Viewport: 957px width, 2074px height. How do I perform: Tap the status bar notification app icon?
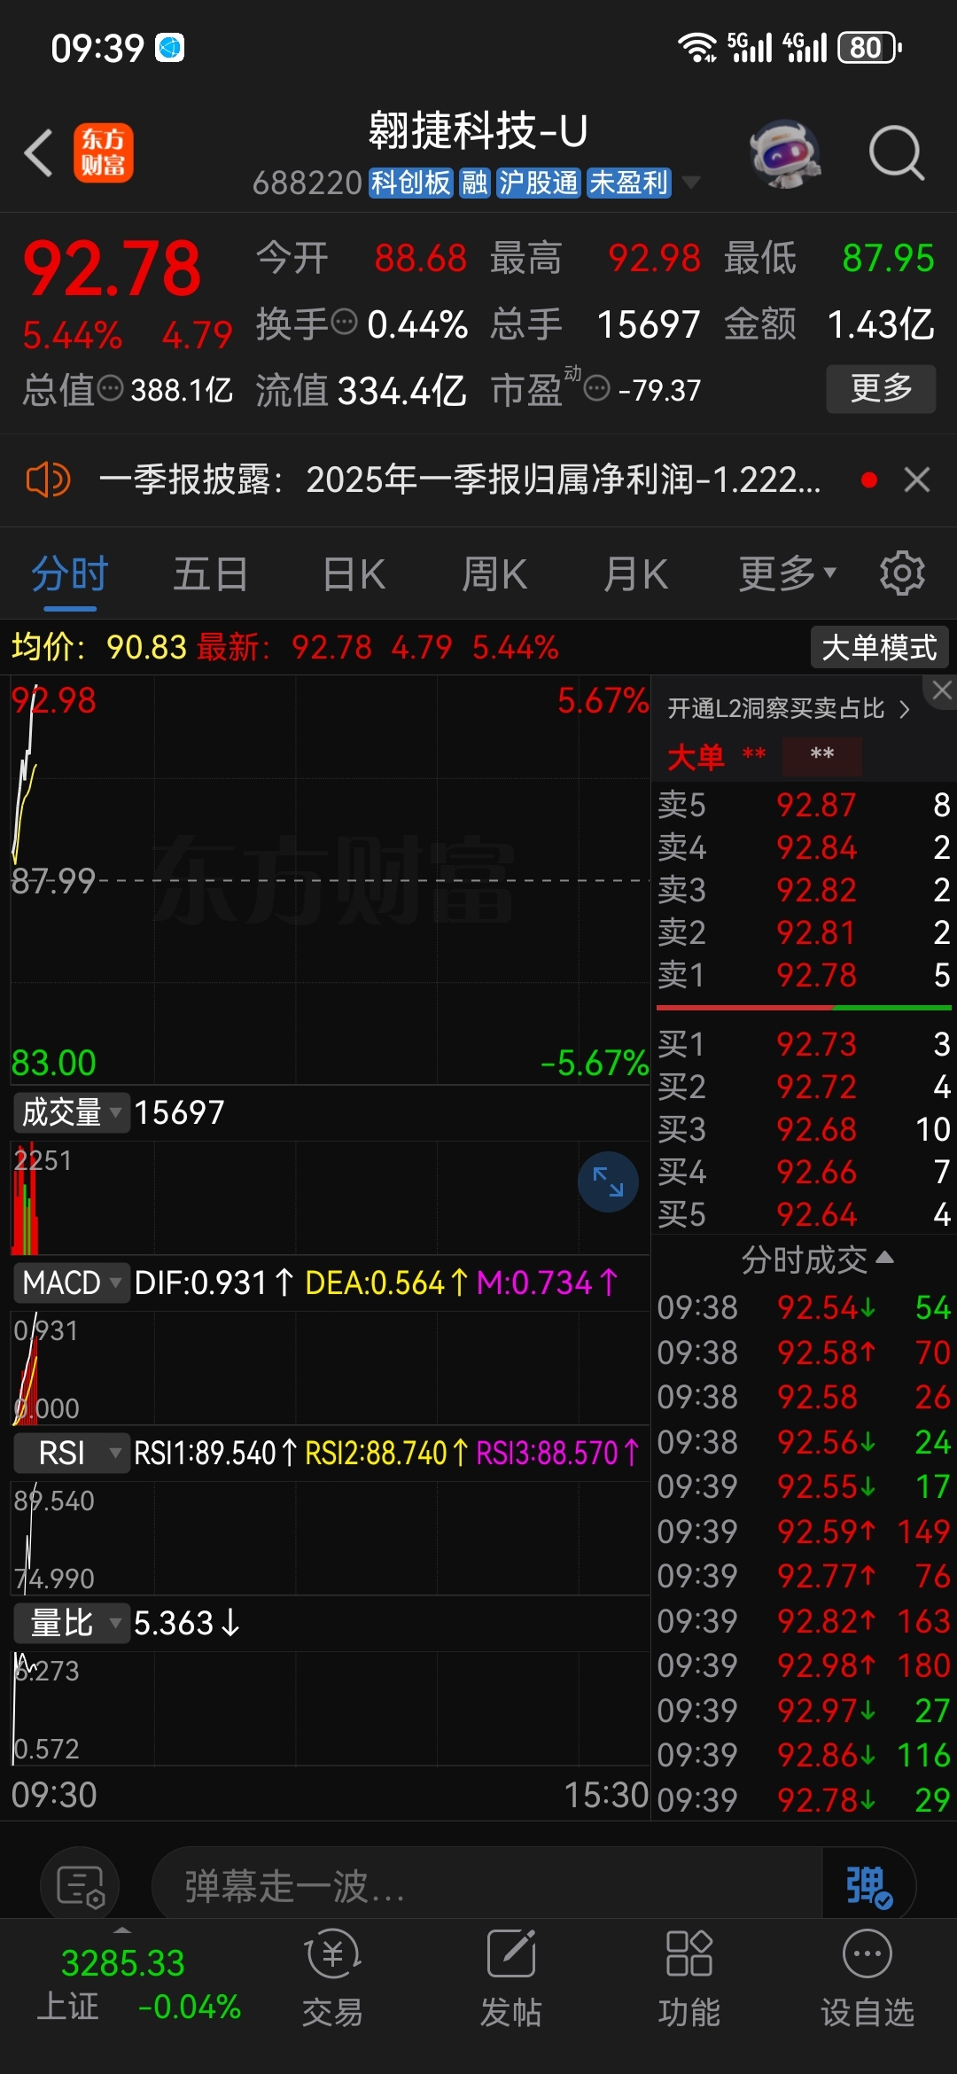(170, 47)
